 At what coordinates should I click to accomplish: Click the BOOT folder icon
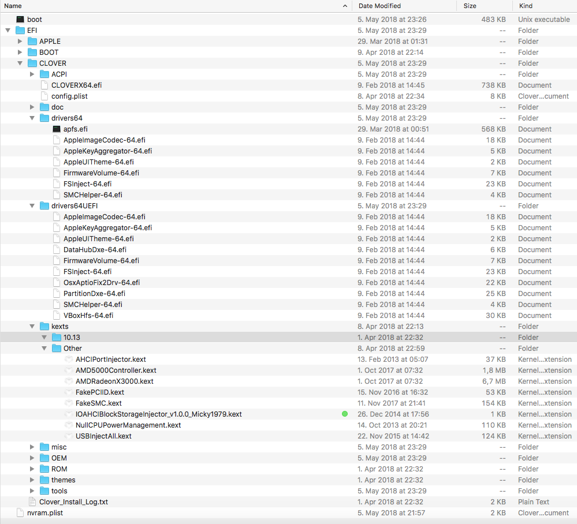(32, 52)
